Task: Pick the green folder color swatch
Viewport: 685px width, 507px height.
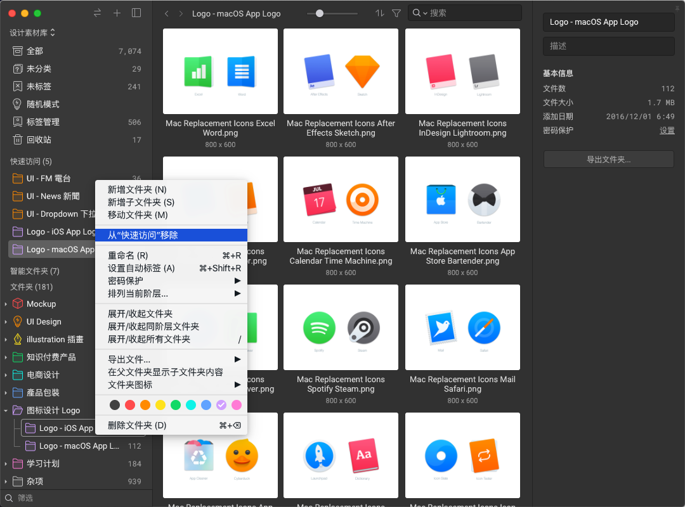Action: tap(176, 405)
